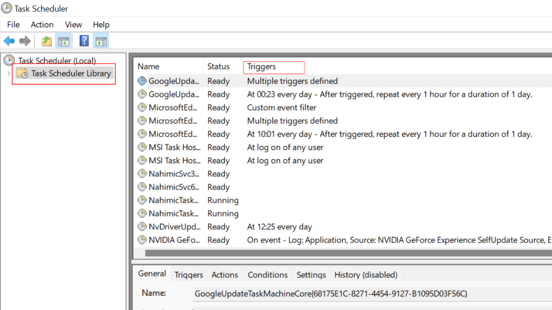Expand the Task Scheduler Library node
The image size is (552, 310).
point(9,73)
